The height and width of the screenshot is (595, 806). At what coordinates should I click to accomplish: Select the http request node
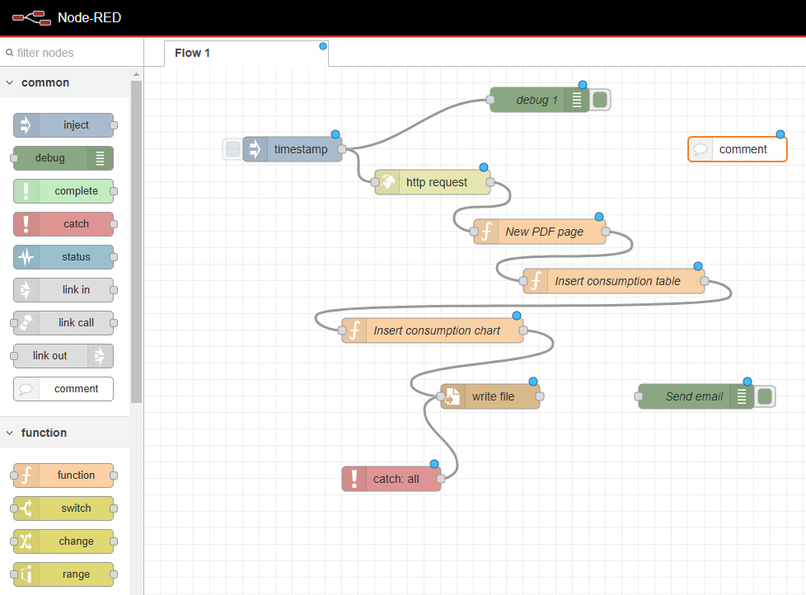433,182
